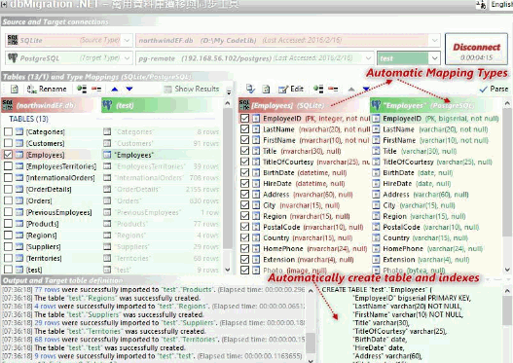Uncheck the PostalCode column checkbox
513x363 pixels.
coord(244,227)
